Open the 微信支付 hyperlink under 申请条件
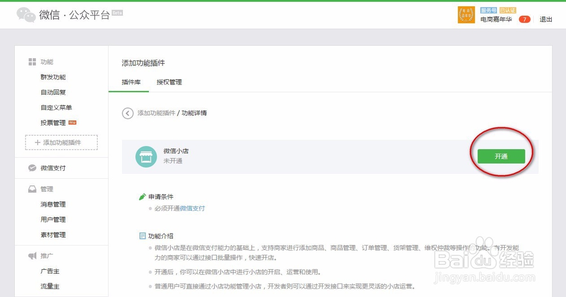Viewport: 566px width, 297px height. coord(192,208)
